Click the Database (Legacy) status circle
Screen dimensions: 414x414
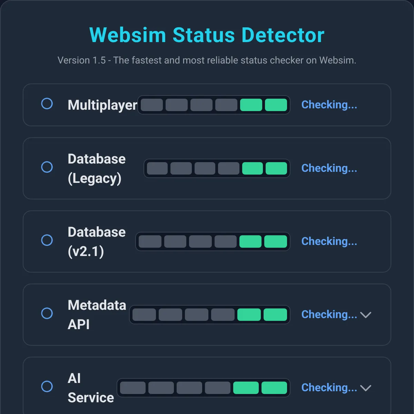coord(47,167)
